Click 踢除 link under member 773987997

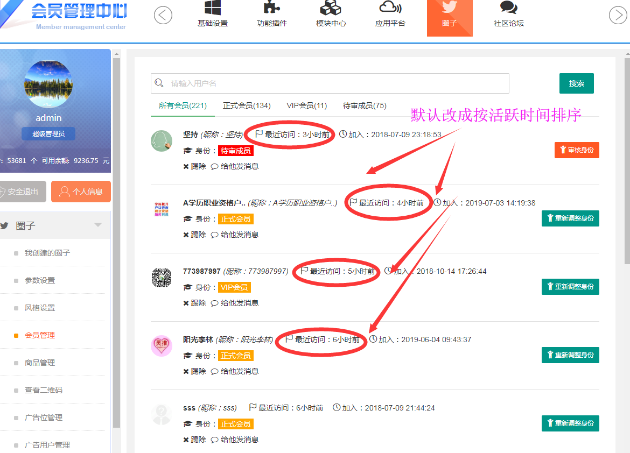pyautogui.click(x=194, y=303)
